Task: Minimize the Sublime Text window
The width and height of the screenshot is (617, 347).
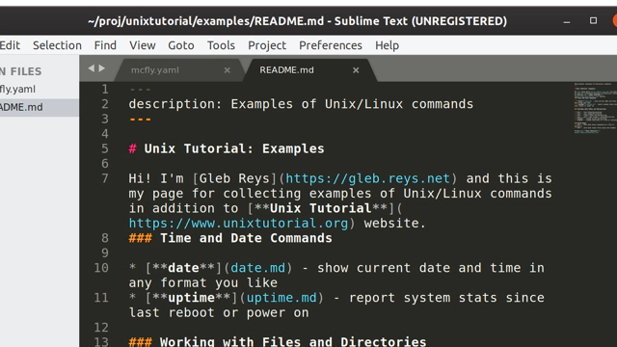Action: click(x=567, y=21)
